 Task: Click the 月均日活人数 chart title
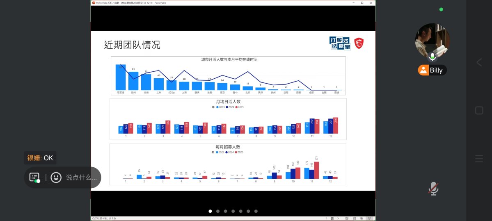(x=228, y=102)
